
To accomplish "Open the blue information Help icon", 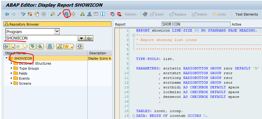I will click(x=103, y=14).
